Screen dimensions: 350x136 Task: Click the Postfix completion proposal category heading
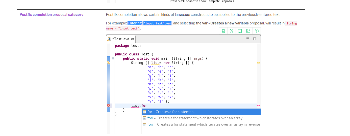52,15
